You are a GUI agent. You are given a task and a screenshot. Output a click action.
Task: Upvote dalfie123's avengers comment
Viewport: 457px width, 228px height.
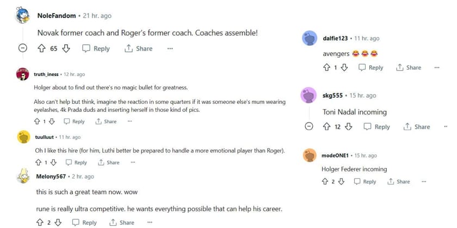click(327, 67)
